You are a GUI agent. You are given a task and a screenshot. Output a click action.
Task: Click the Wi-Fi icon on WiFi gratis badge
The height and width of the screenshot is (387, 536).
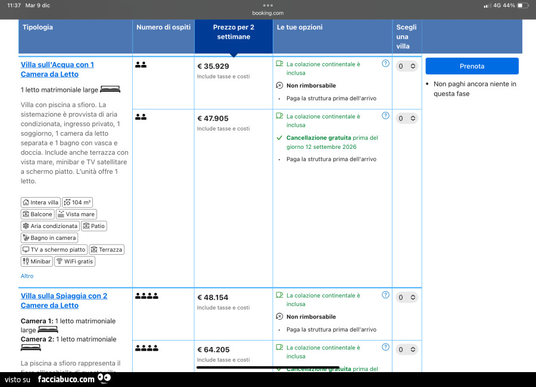pos(59,261)
